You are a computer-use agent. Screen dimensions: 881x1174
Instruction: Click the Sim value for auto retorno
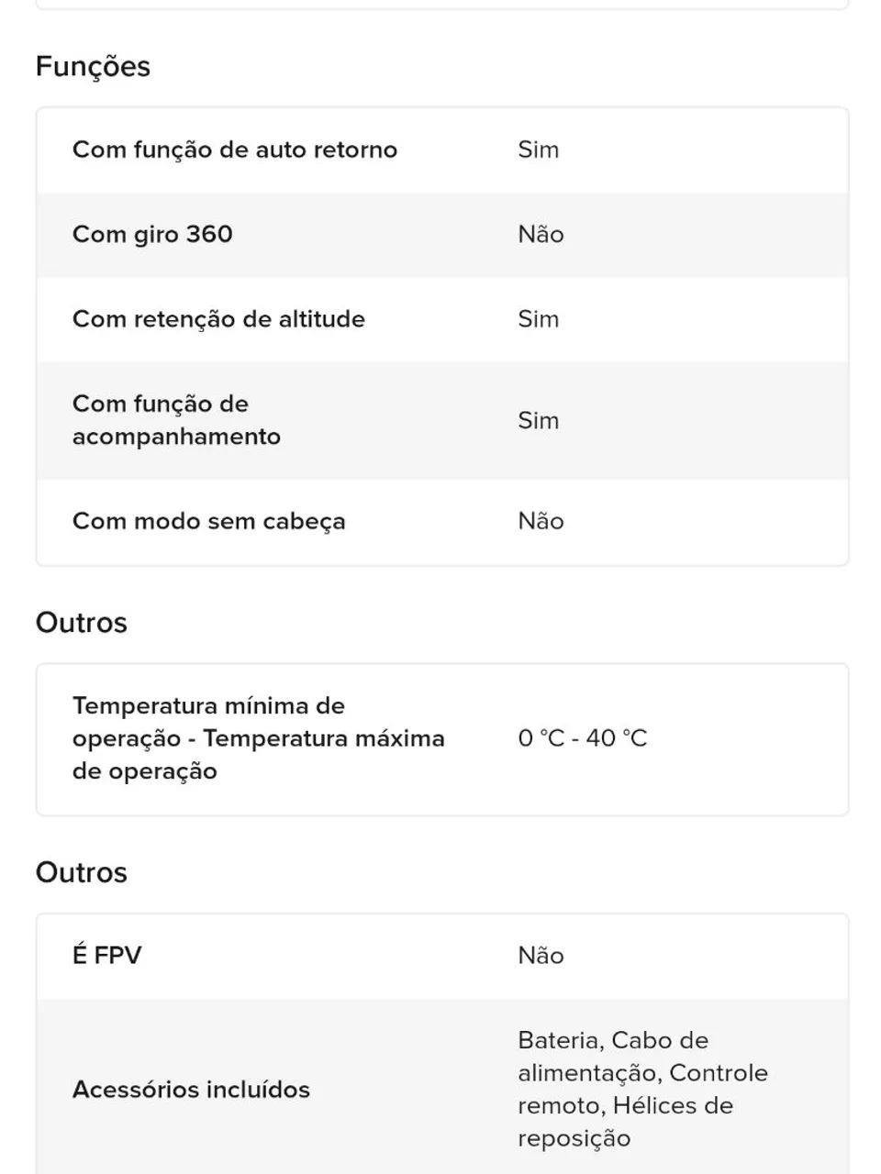pos(538,150)
